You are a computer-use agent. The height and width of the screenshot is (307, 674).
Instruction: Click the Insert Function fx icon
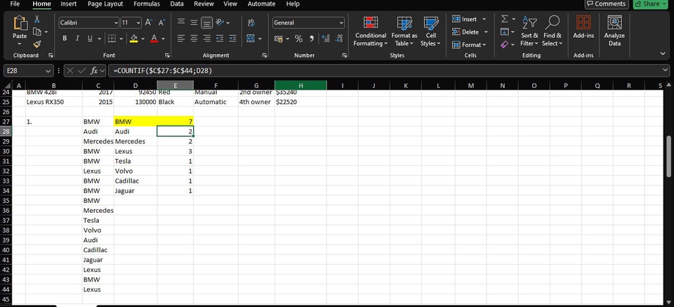click(x=93, y=70)
